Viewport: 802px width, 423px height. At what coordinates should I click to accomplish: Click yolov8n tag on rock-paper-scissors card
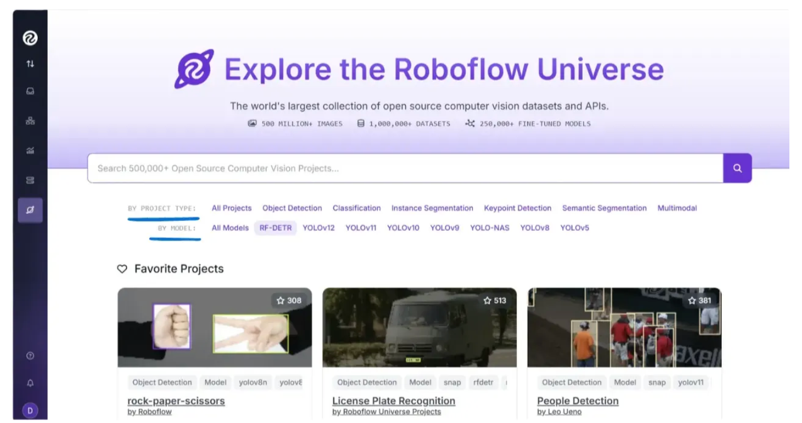[253, 382]
